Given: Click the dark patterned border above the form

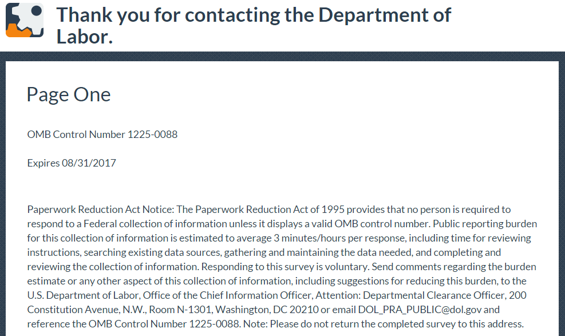Looking at the screenshot, I should 282,56.
